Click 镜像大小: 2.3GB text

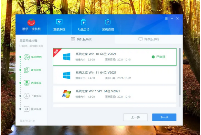pyautogui.click(x=85, y=60)
